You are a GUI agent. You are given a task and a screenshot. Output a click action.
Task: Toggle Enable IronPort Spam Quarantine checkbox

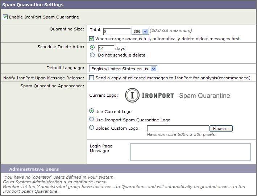pyautogui.click(x=5, y=17)
